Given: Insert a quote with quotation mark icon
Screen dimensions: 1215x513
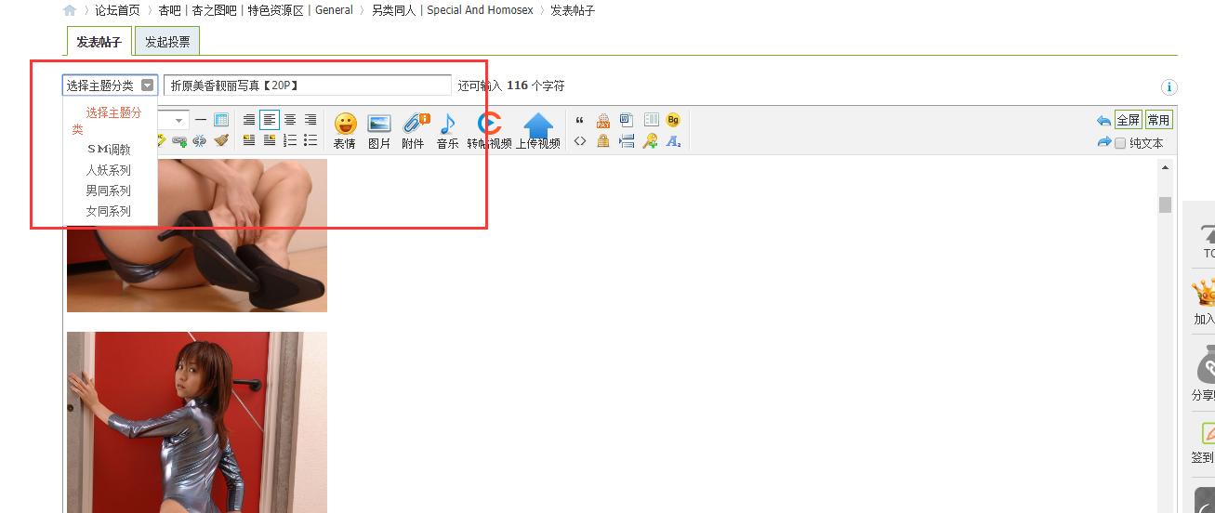Looking at the screenshot, I should click(580, 121).
